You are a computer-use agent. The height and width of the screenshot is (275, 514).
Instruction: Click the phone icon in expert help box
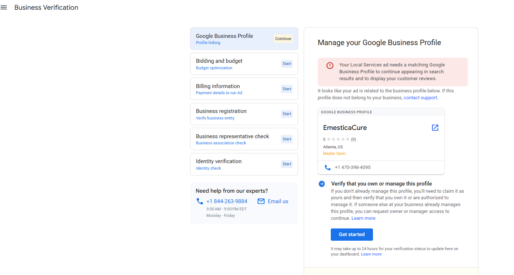199,201
